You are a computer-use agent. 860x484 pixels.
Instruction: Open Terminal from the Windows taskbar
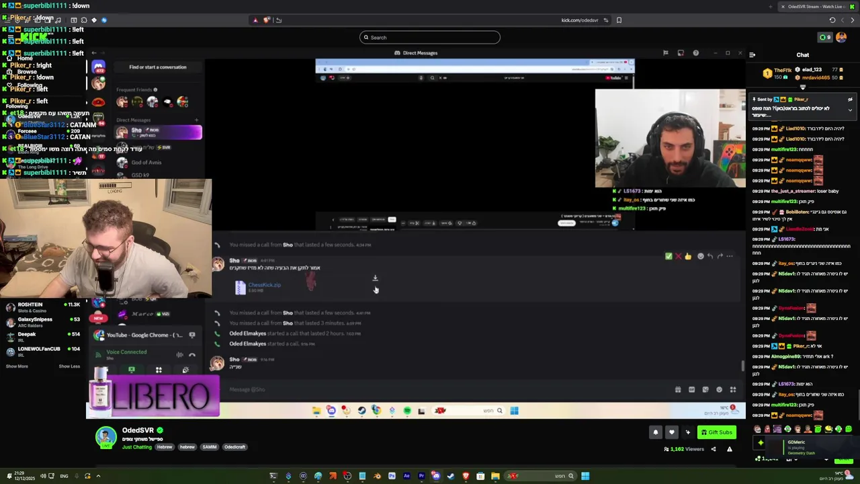pos(273,476)
